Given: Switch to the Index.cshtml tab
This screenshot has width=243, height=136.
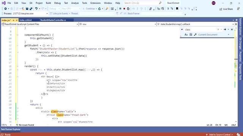Looking at the screenshot, I should (x=25, y=20).
